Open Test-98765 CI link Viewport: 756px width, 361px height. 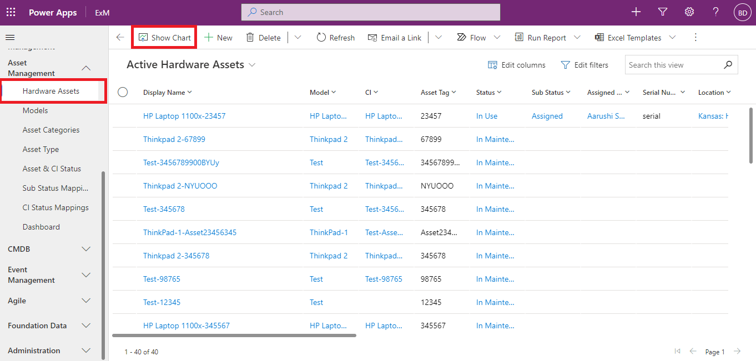(x=384, y=279)
